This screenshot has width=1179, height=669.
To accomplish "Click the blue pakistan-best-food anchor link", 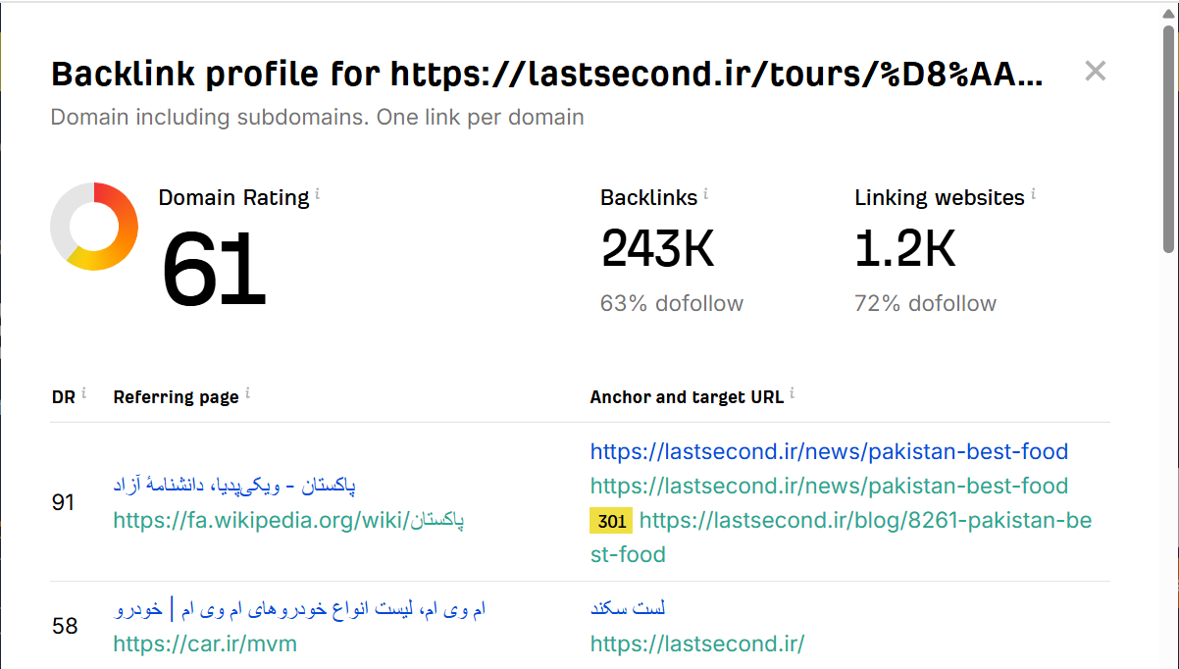I will (x=829, y=451).
